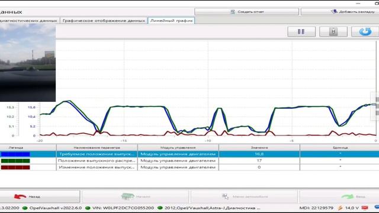Click the bookmark icon on Добавить закладку

[x=334, y=11]
